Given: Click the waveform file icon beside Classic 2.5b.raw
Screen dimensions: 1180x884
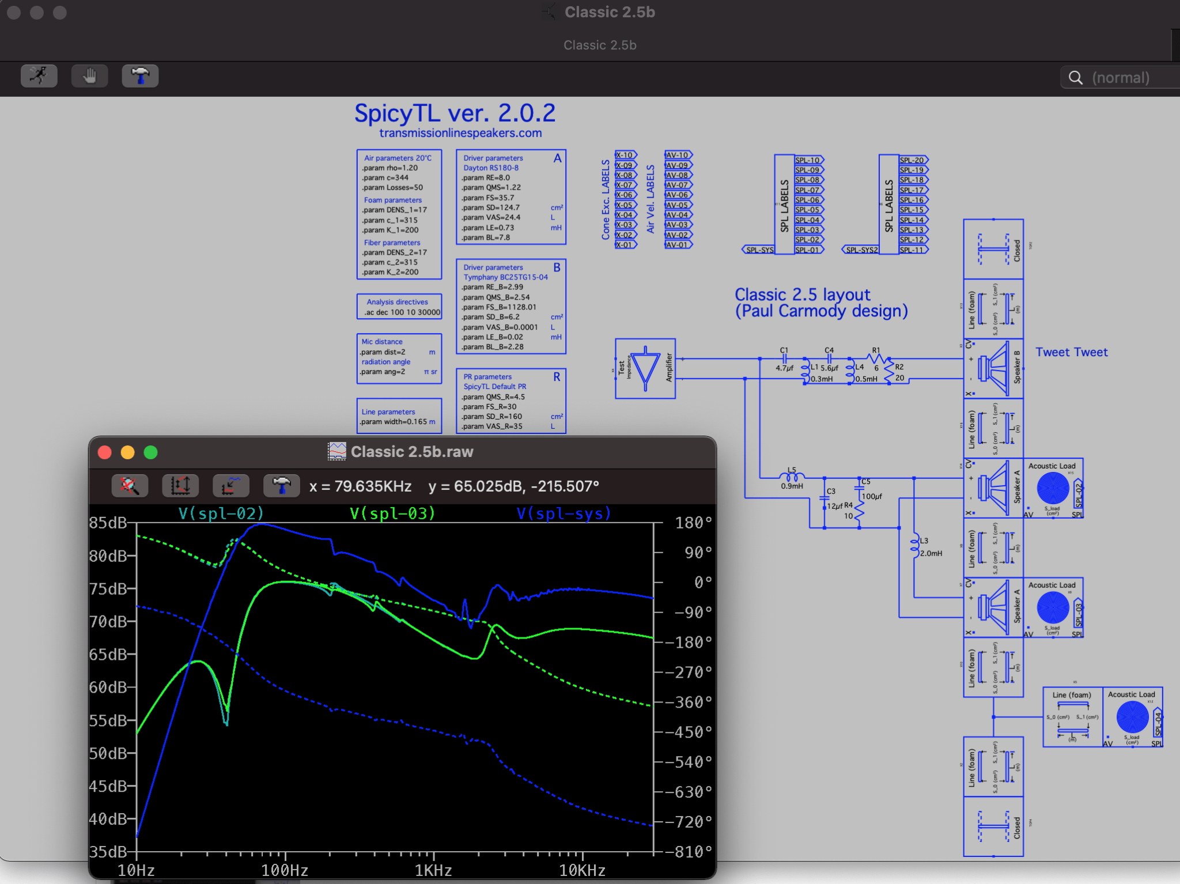Looking at the screenshot, I should [x=337, y=451].
